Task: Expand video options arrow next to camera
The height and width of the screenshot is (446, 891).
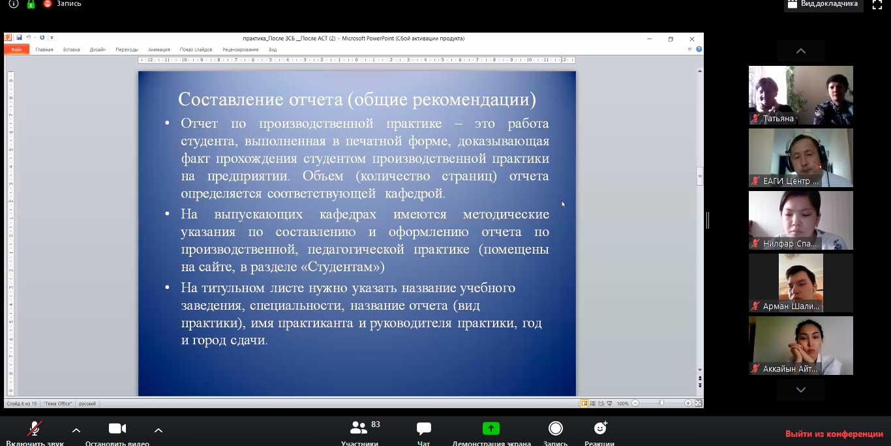Action: click(159, 430)
